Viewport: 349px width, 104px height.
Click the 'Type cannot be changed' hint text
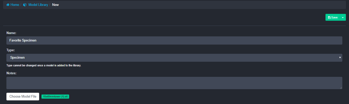(x=44, y=66)
